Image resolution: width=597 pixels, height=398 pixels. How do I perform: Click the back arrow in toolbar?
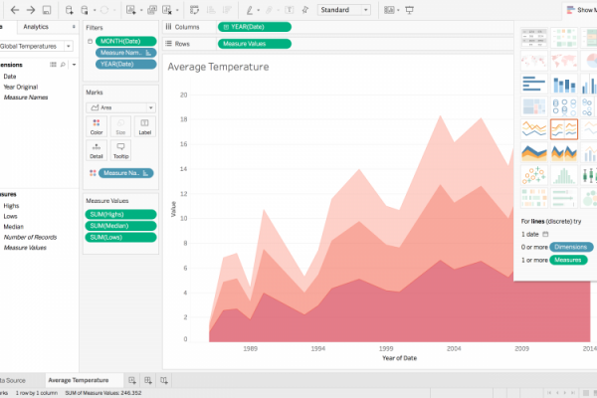click(x=13, y=9)
